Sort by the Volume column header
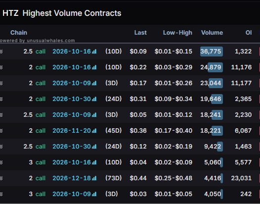 point(212,33)
